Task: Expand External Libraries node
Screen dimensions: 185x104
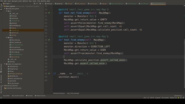Action: 3,86
